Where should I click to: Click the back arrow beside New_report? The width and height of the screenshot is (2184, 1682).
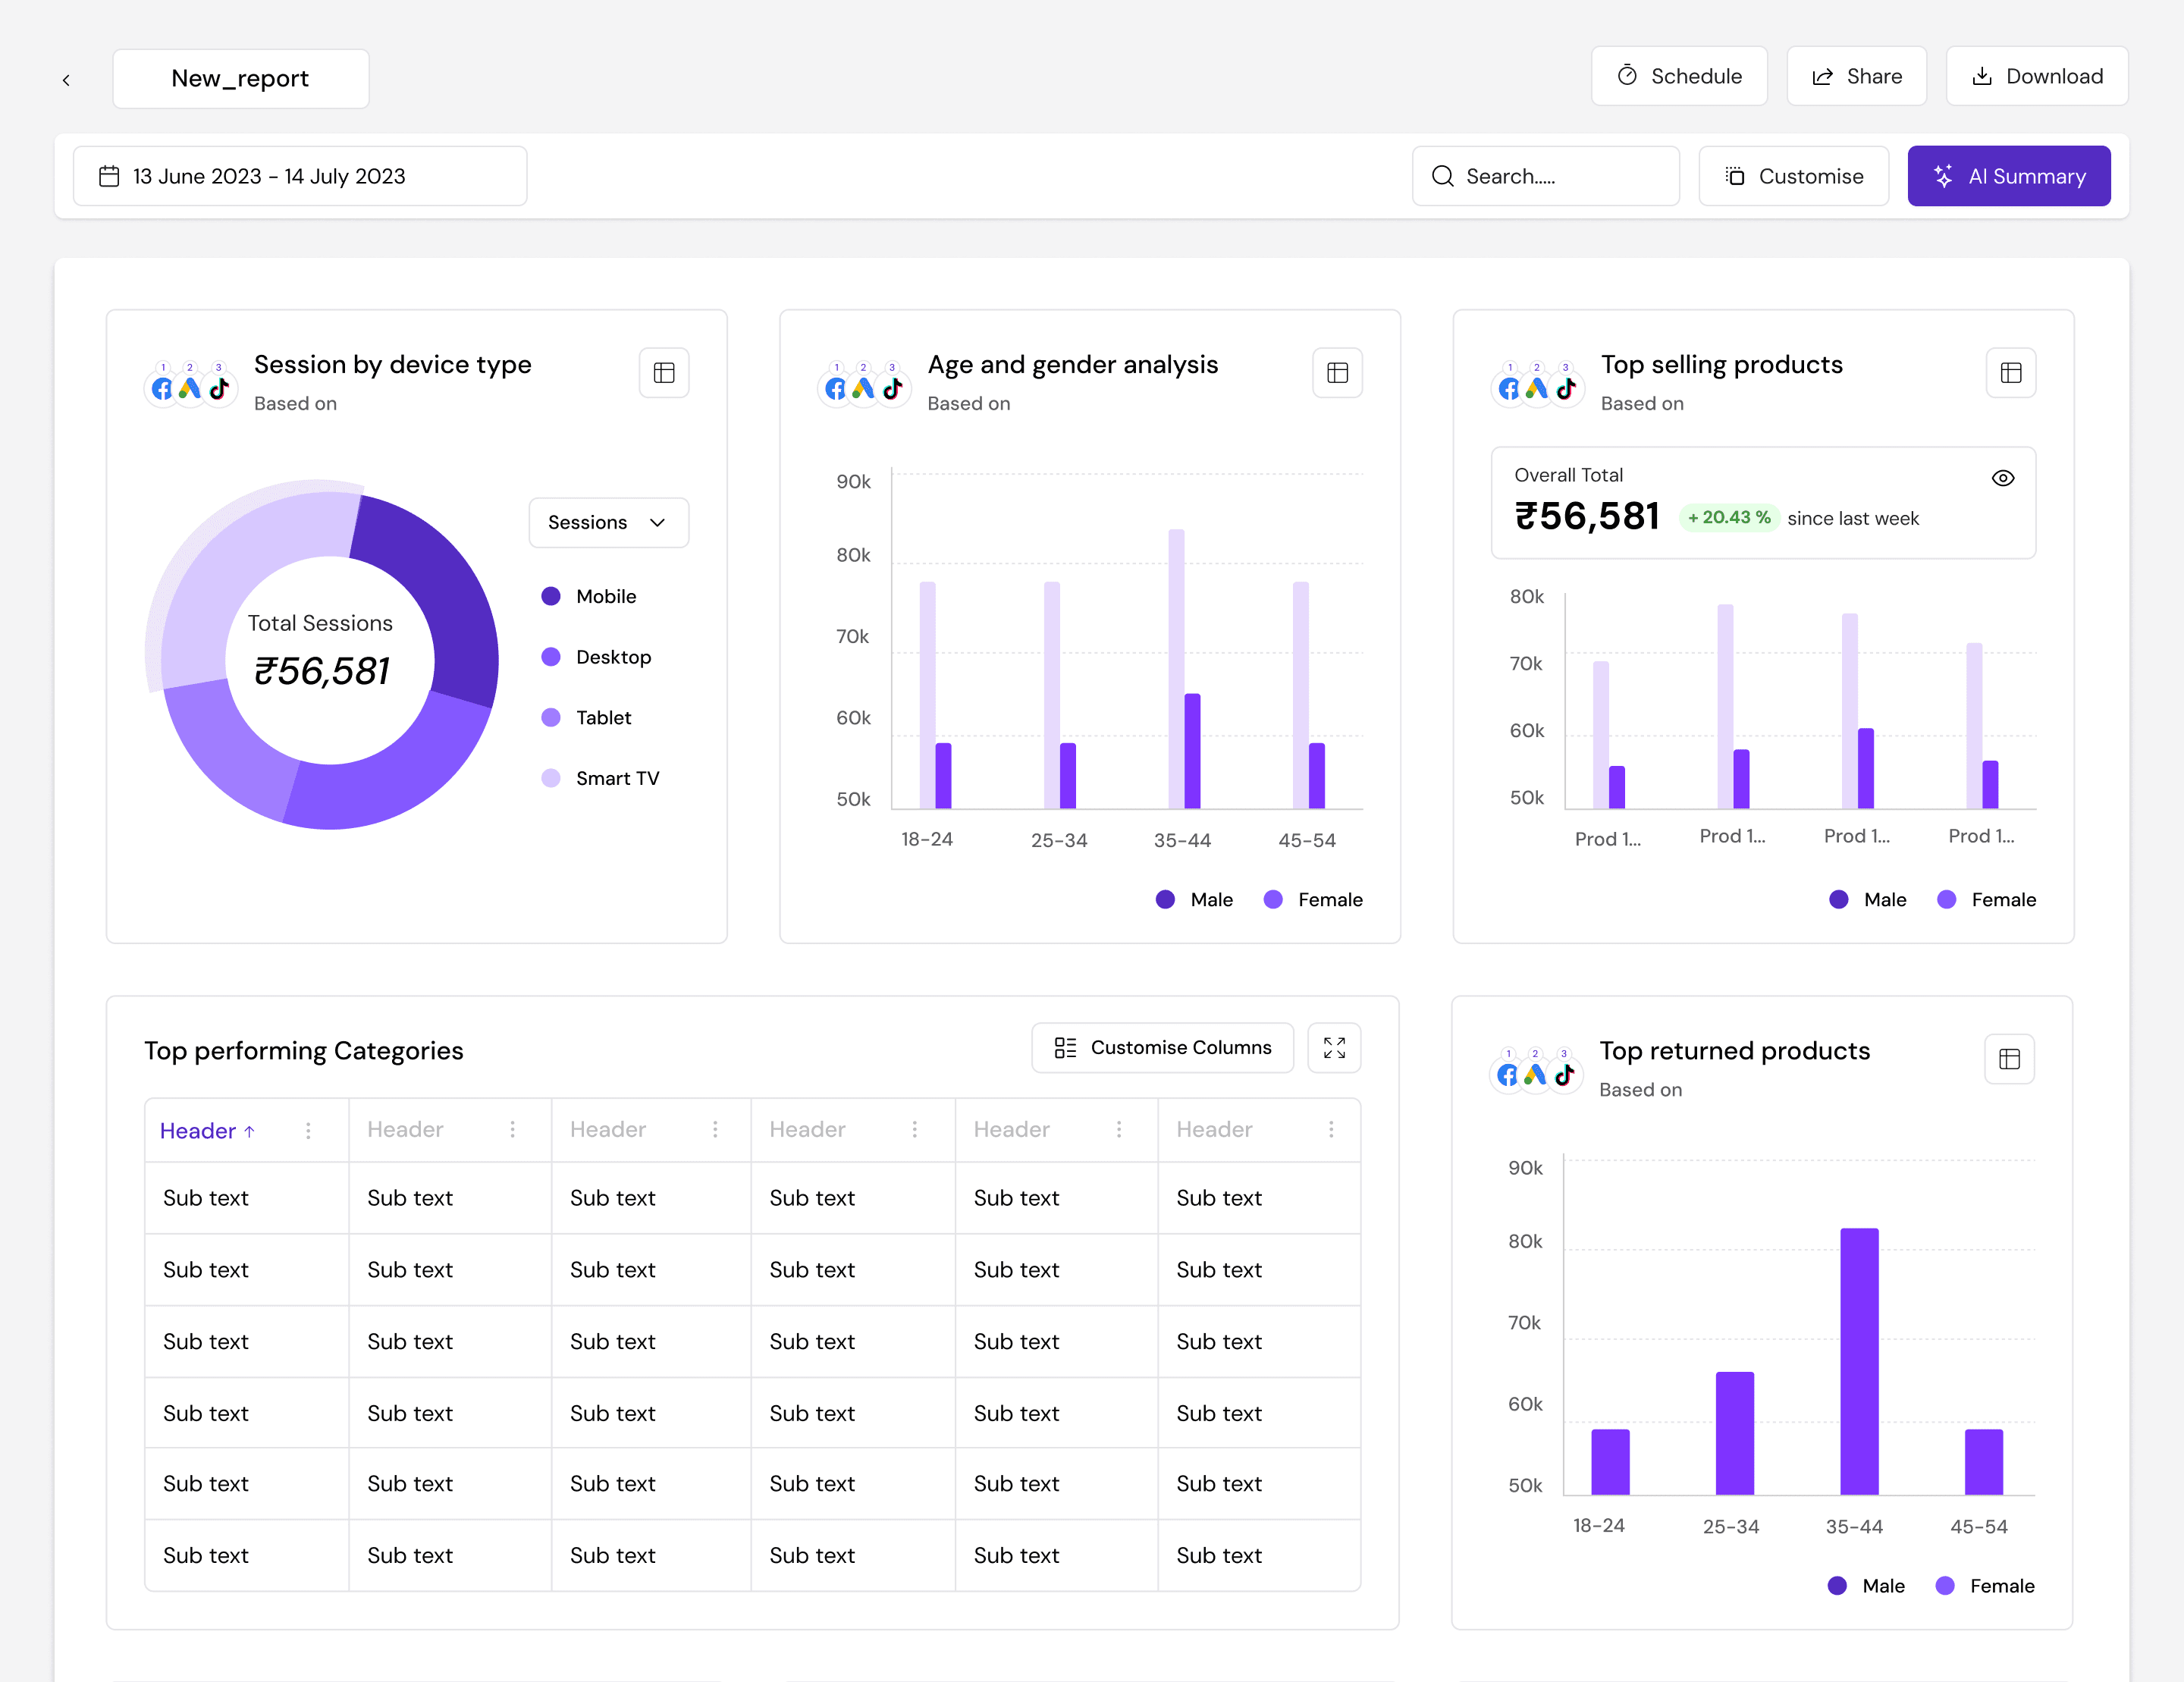[66, 80]
